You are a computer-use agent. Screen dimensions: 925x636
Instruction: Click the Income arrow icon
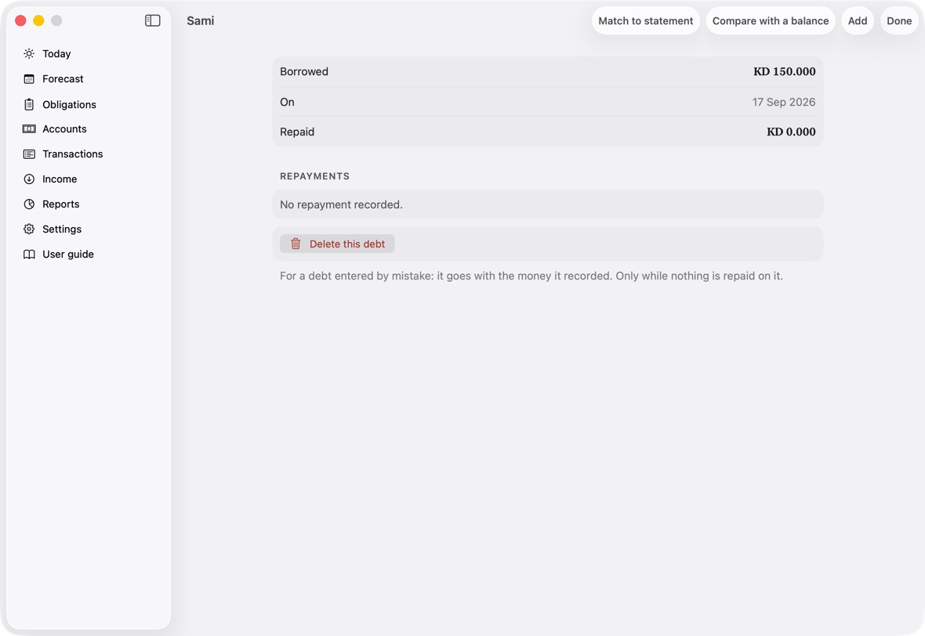point(29,179)
